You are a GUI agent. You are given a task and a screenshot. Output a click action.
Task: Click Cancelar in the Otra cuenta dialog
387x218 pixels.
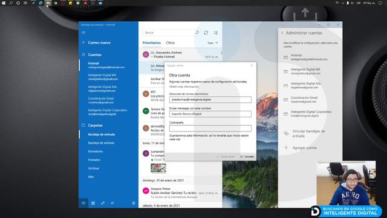click(x=247, y=157)
